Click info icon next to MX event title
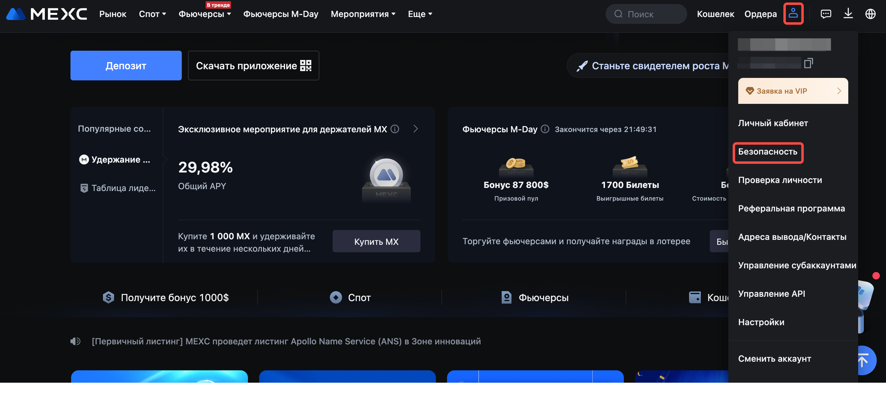Screen dimensions: 886x400 (395, 129)
